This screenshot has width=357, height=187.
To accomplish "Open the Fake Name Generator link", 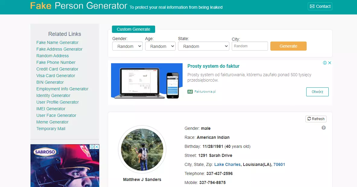I will point(57,42).
